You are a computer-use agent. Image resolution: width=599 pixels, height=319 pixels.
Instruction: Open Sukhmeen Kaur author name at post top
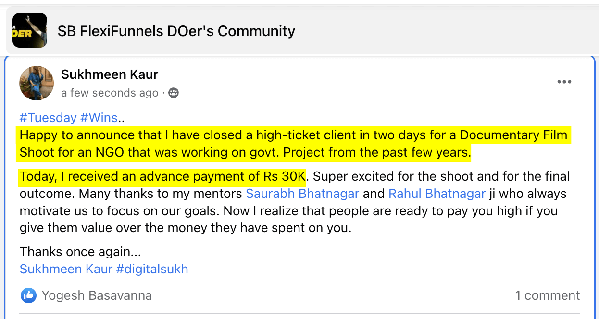(110, 74)
